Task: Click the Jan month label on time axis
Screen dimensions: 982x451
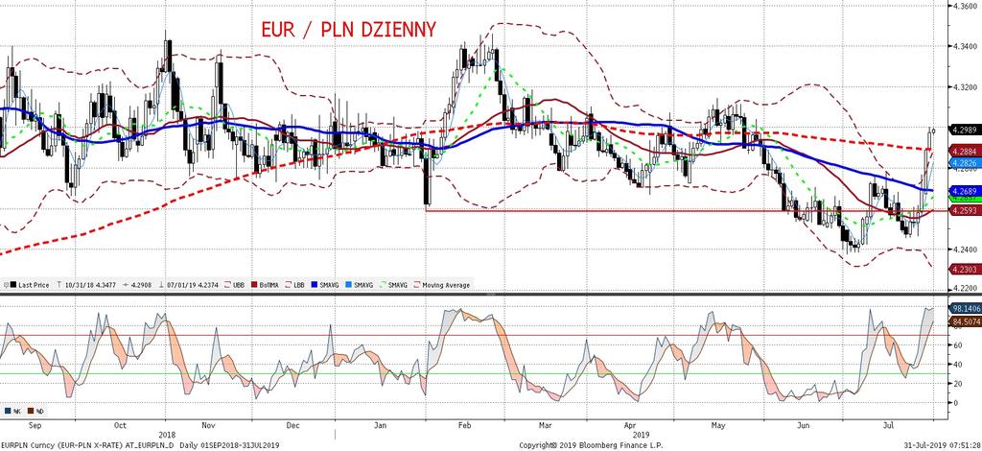Action: coord(381,425)
